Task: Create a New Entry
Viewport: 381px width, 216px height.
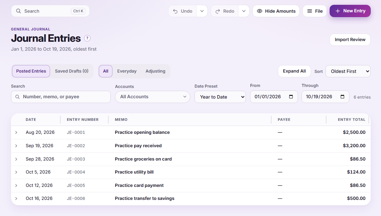Action: 350,11
